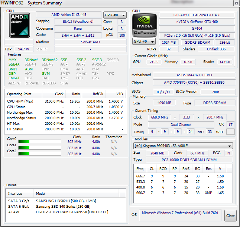Click the Dual-Channel mode field
The image size is (240, 227).
(x=181, y=125)
